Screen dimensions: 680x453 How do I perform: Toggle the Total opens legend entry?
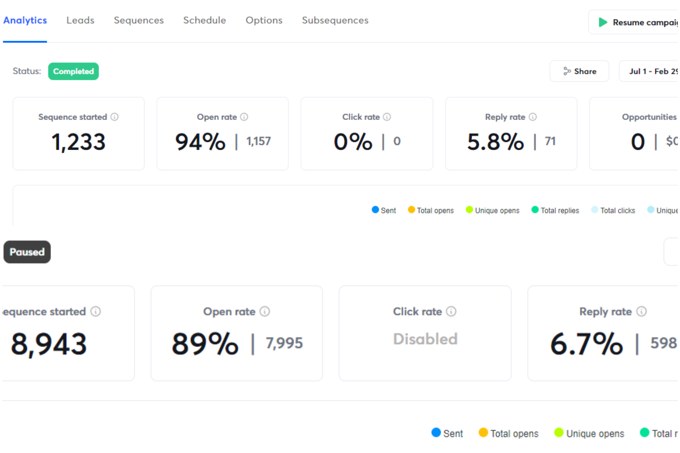(431, 210)
